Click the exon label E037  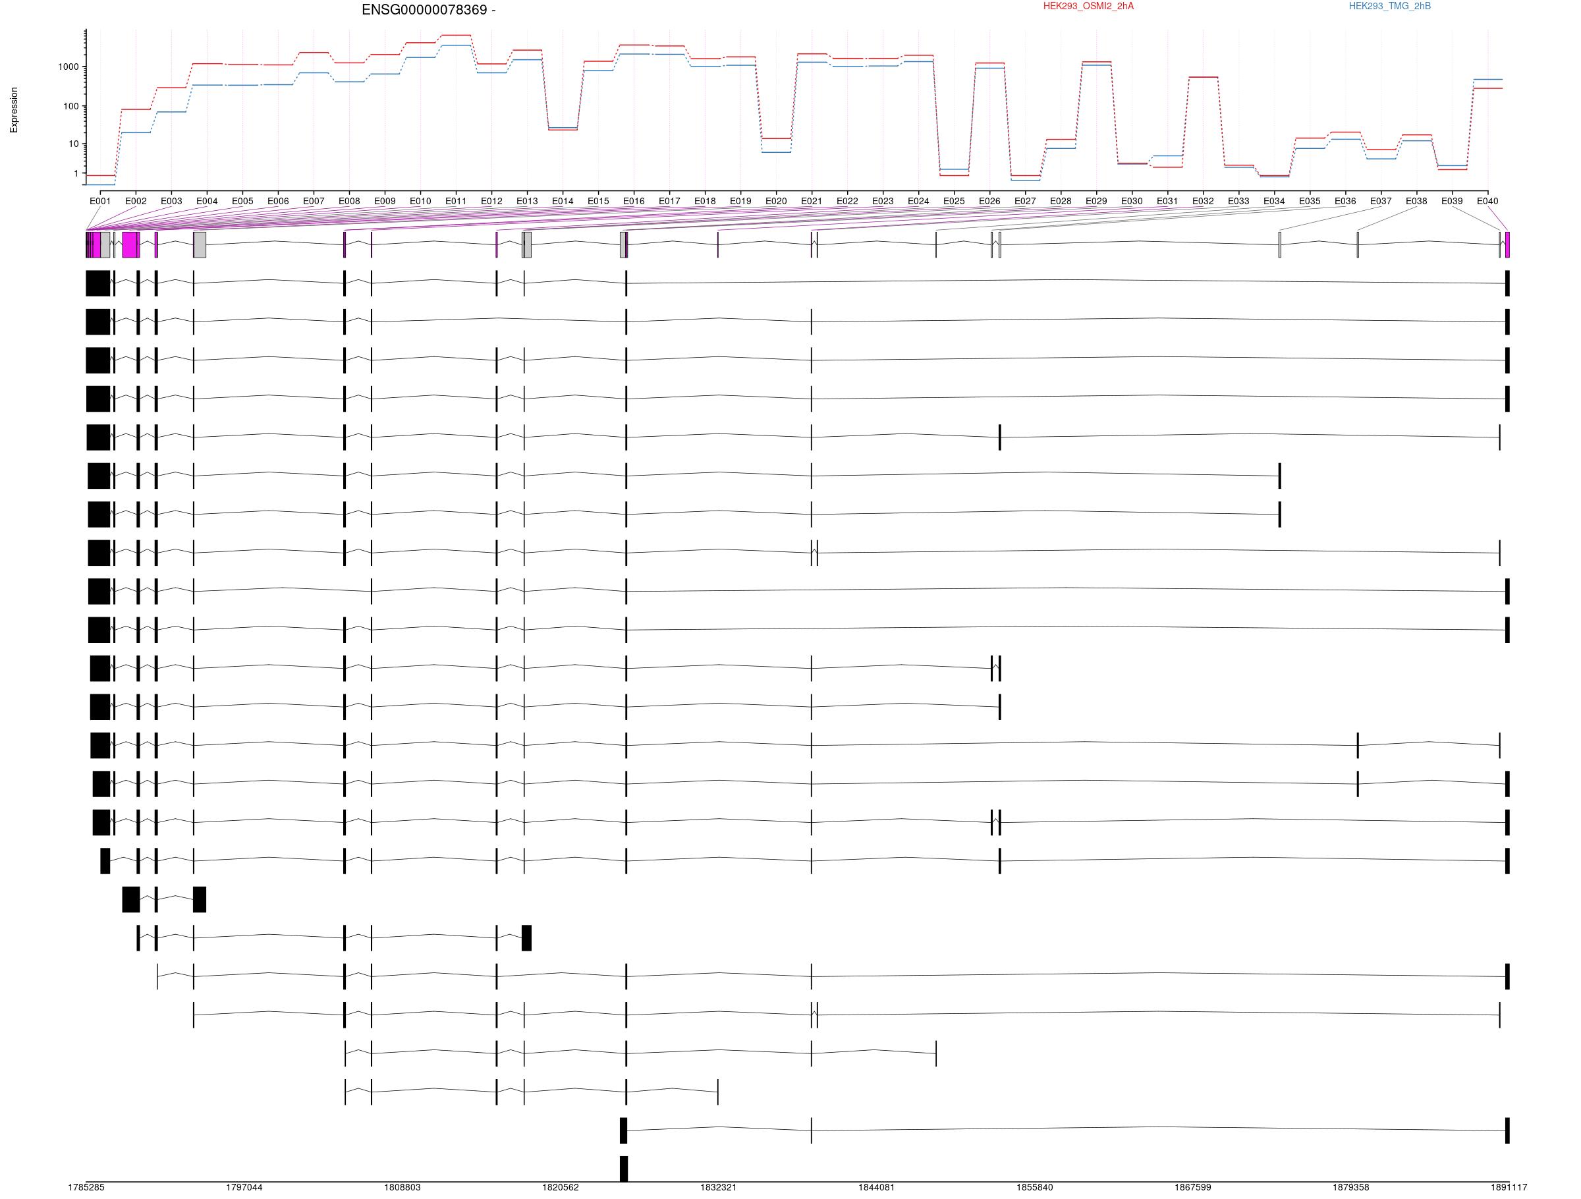pos(1381,202)
